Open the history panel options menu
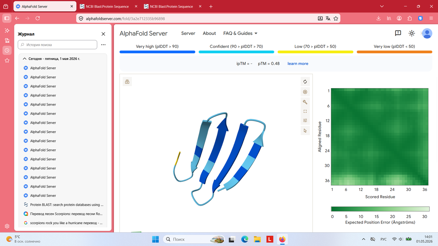438x246 pixels. click(x=103, y=45)
